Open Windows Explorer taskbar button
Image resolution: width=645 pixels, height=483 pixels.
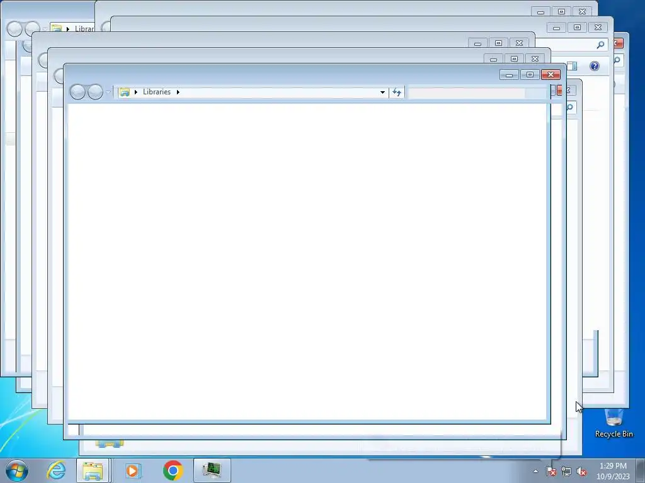coord(93,470)
